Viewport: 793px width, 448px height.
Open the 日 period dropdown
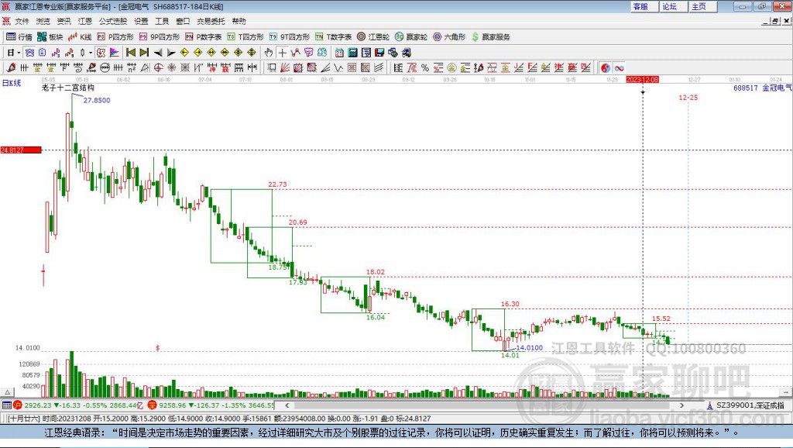click(x=13, y=53)
